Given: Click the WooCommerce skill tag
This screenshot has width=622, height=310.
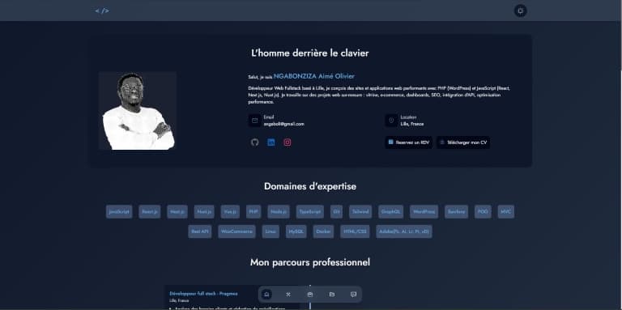Looking at the screenshot, I should pos(236,231).
